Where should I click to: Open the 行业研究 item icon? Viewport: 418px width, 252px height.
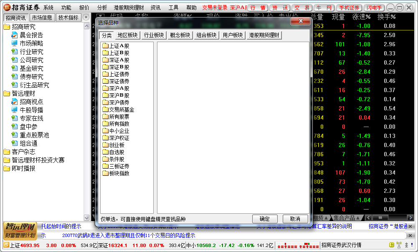tap(14, 52)
